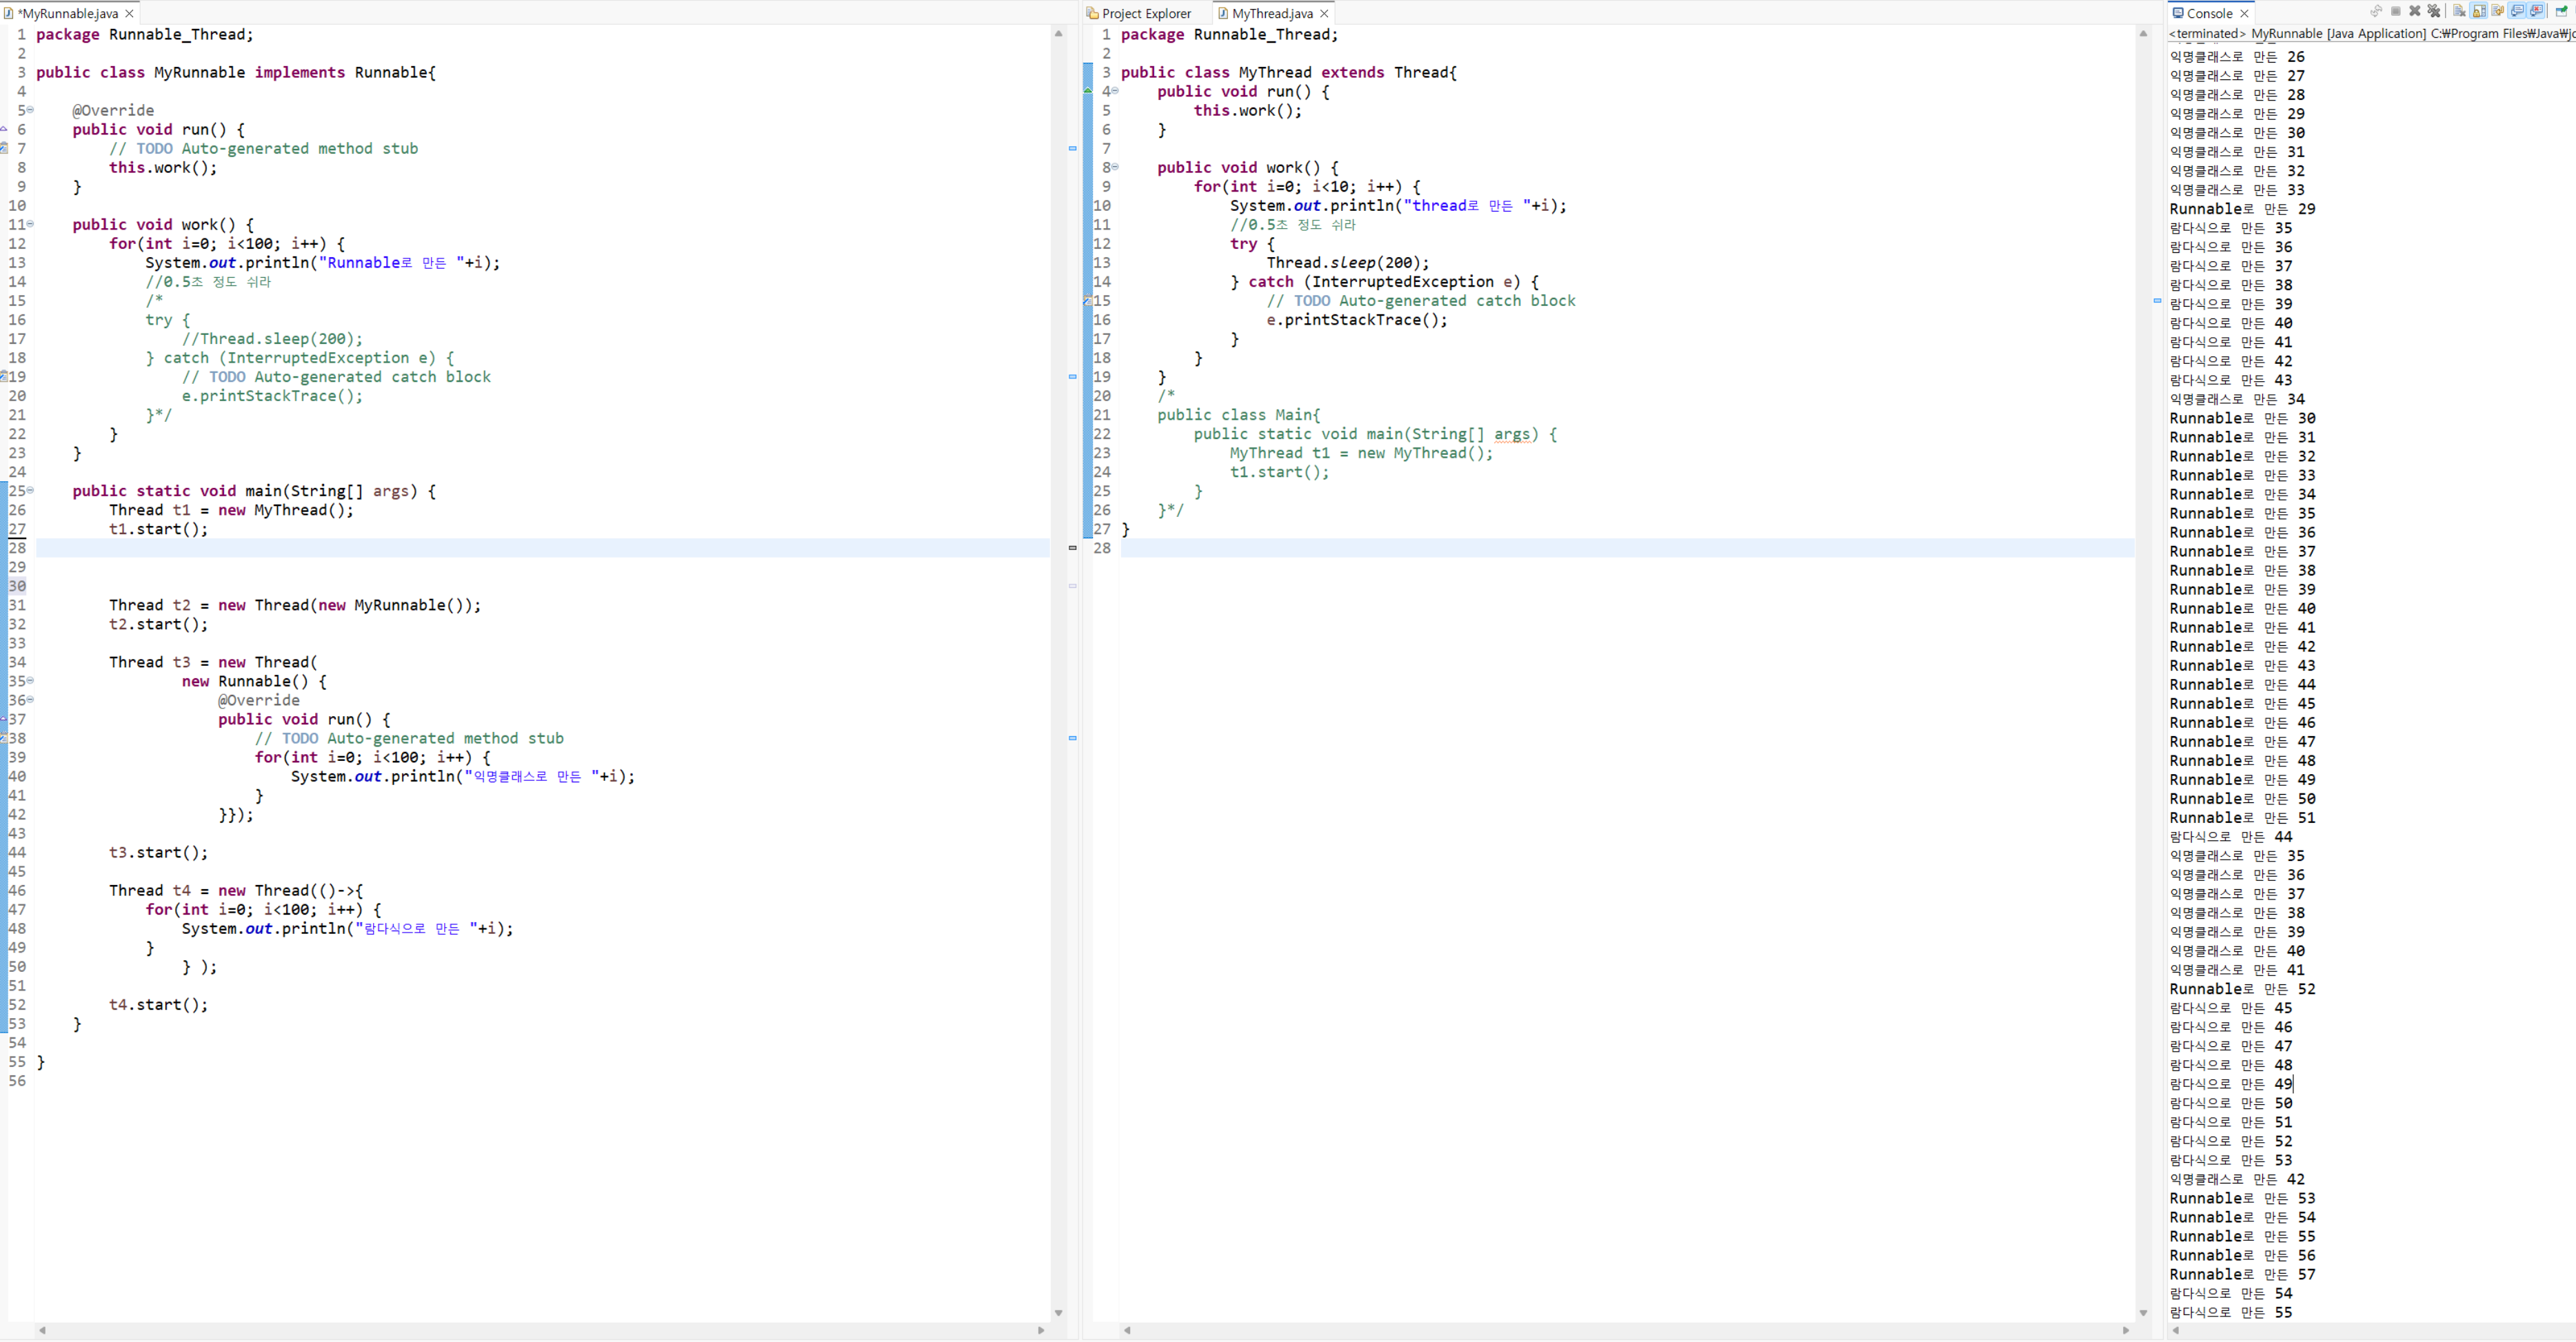Collapse work() fold in MyThread.java line 8

[1115, 167]
